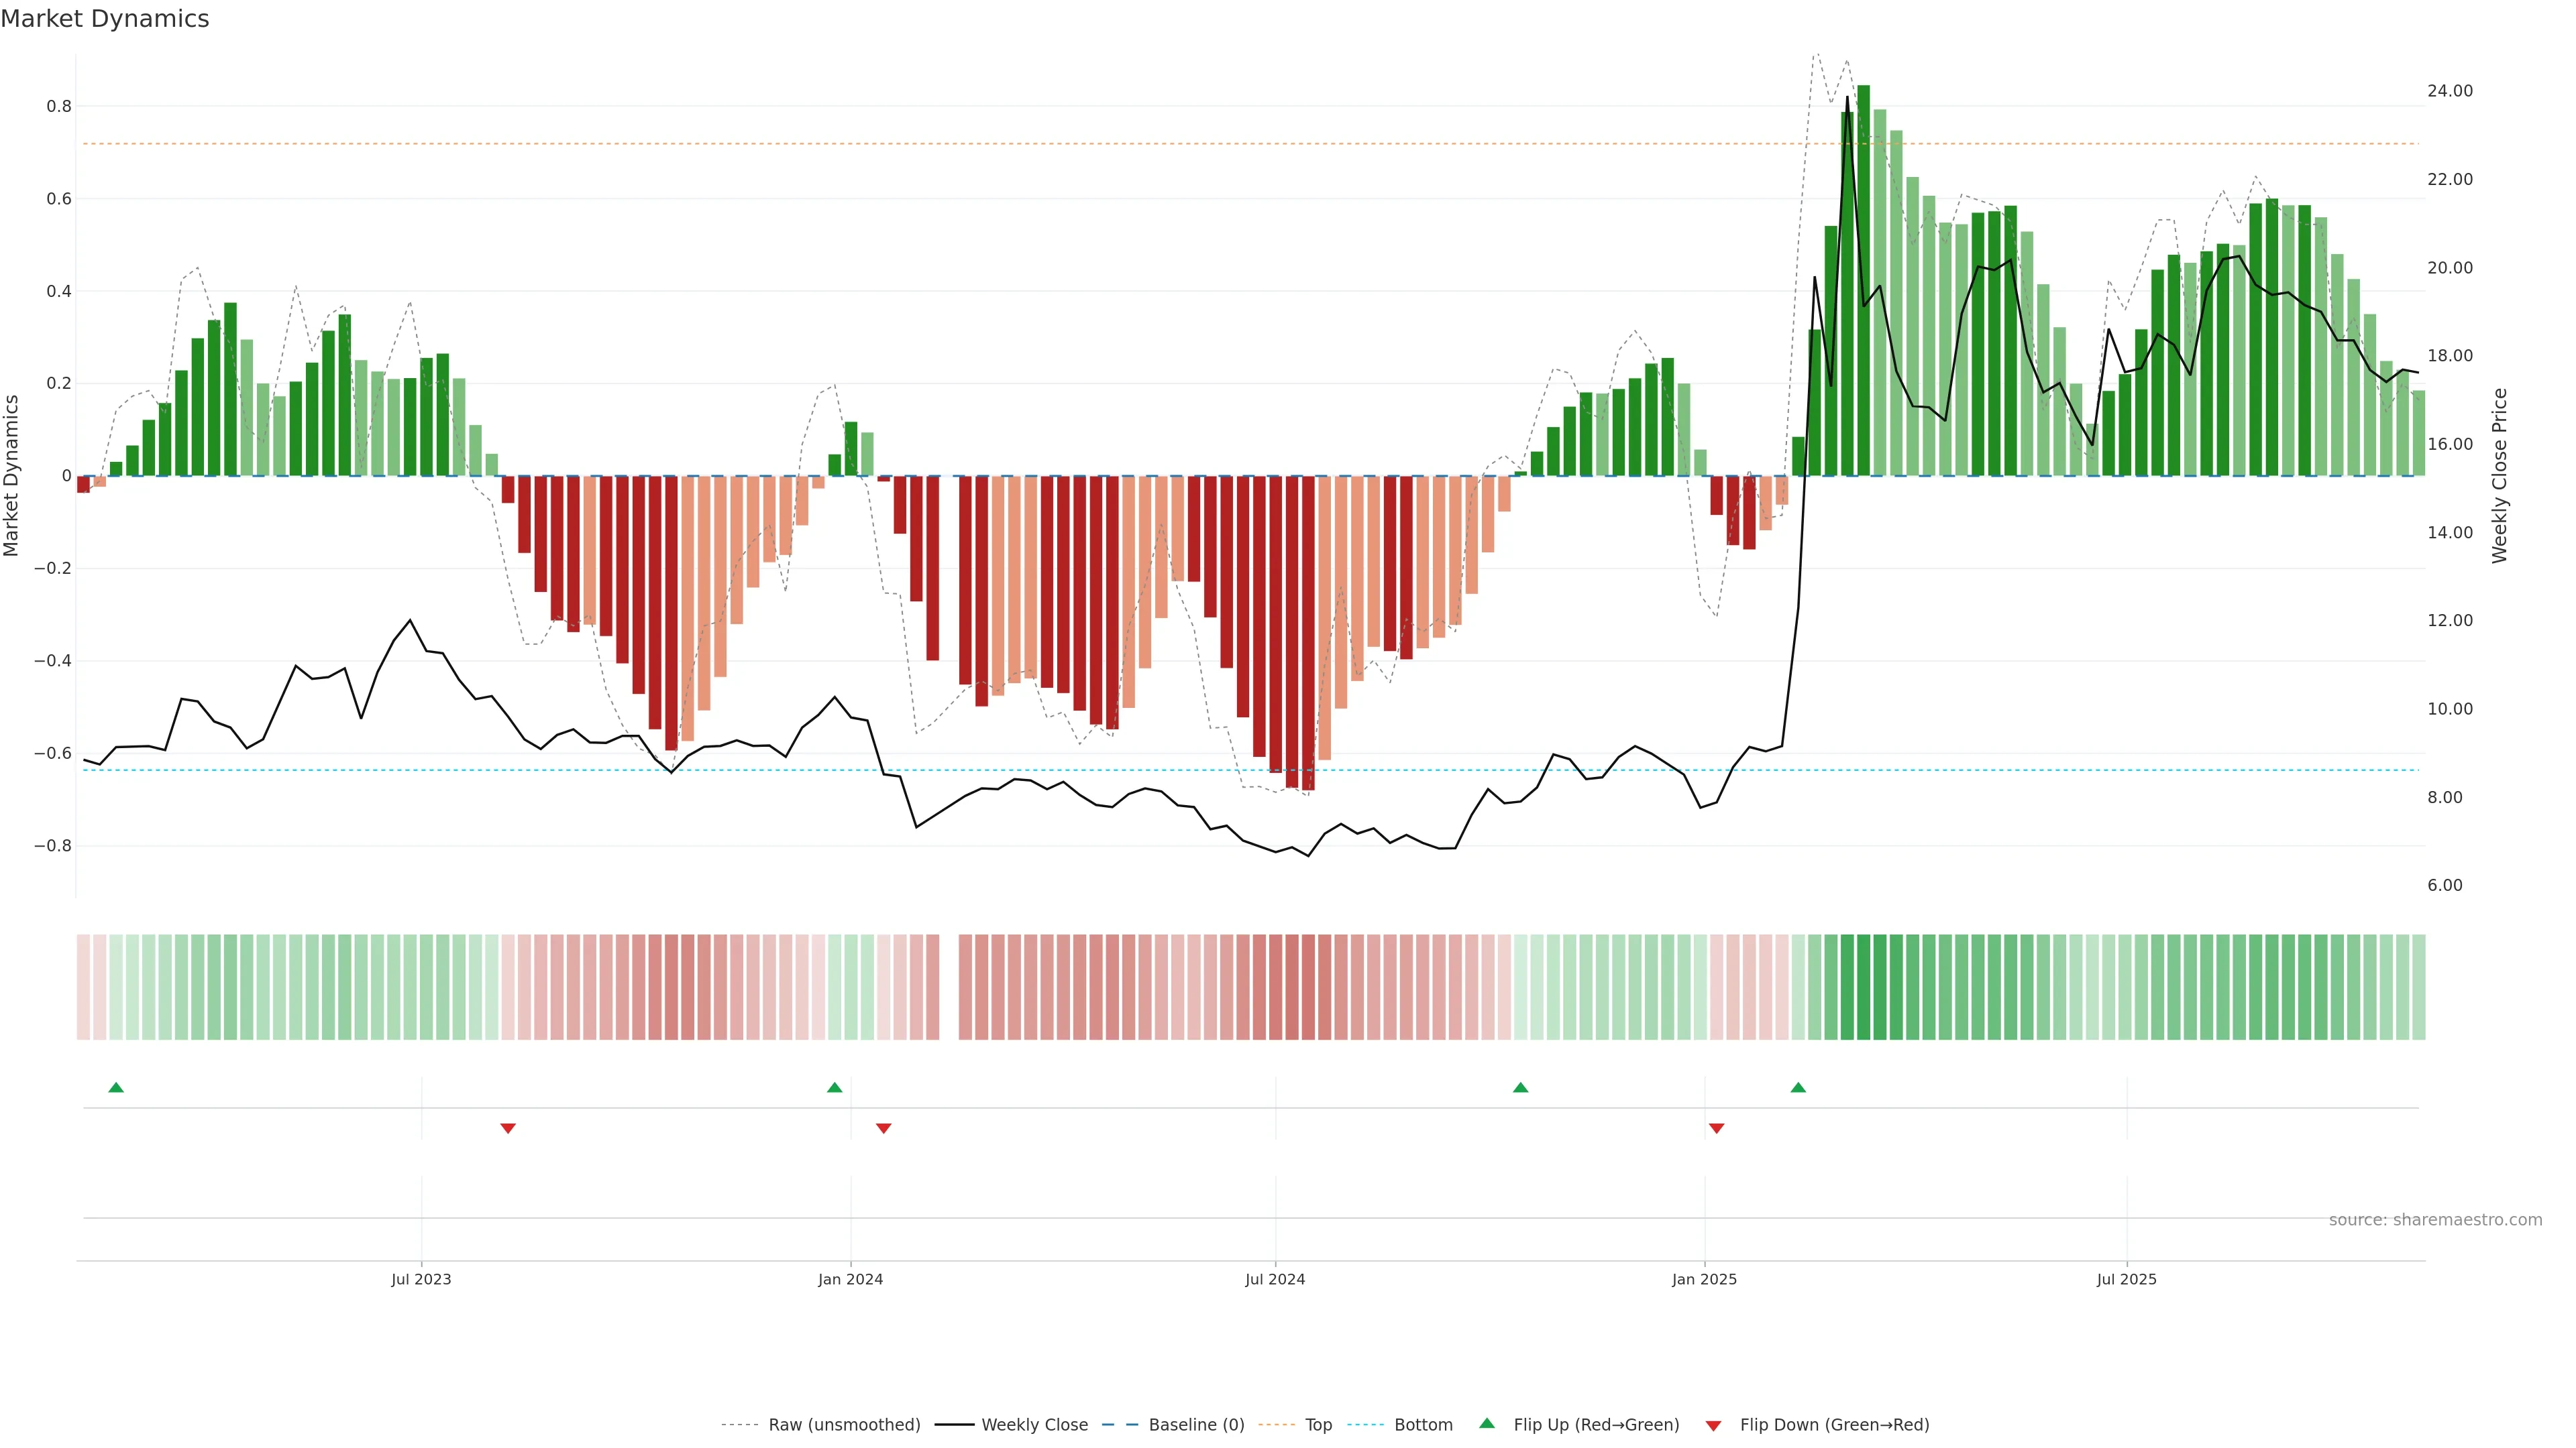Click the flip-up triangle near Jan 2024
The width and height of the screenshot is (2576, 1448).
(835, 1087)
